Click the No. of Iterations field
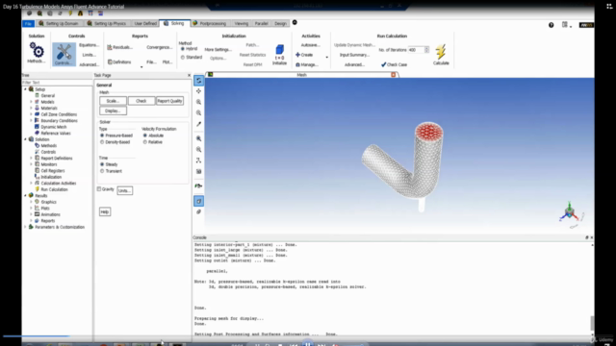This screenshot has height=346, width=616. click(x=416, y=50)
